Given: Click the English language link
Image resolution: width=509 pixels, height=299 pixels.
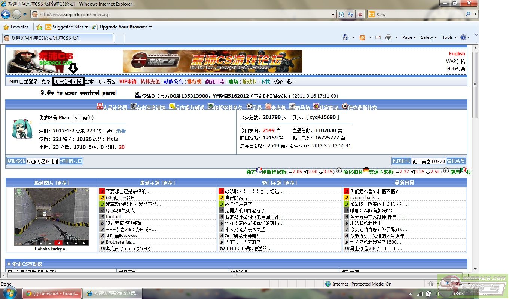Looking at the screenshot, I should pyautogui.click(x=457, y=53).
